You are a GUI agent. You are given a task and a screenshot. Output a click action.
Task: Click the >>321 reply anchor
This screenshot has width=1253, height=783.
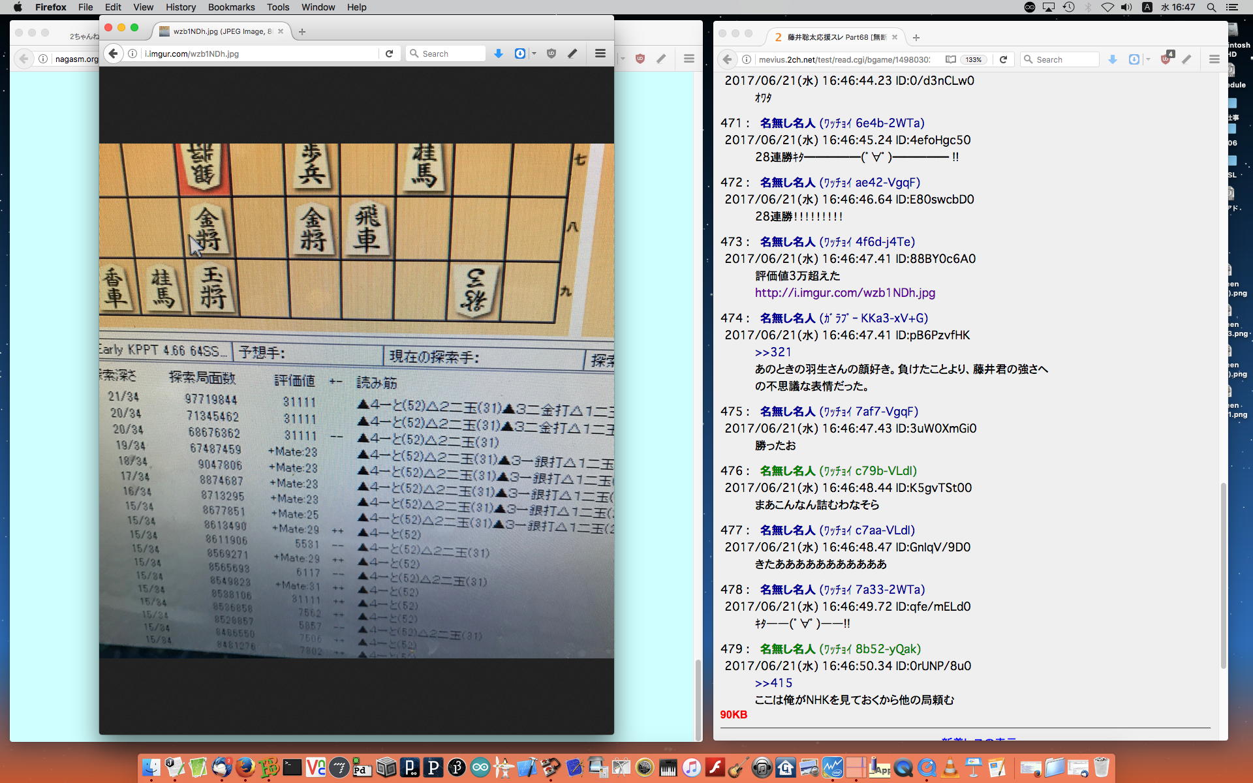[x=773, y=352]
